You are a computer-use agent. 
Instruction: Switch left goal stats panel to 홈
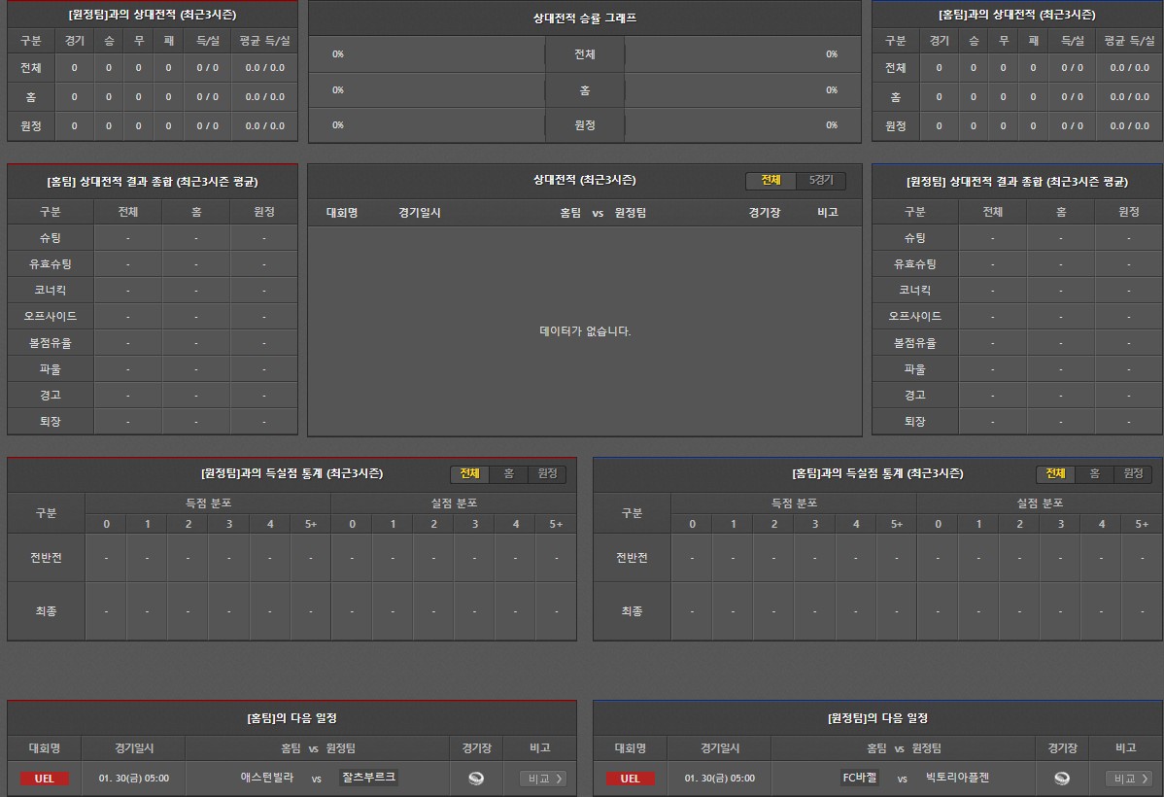[508, 473]
